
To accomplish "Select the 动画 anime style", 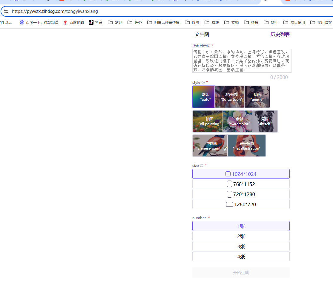I will [257, 97].
